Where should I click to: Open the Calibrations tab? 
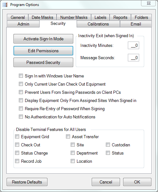[98, 24]
